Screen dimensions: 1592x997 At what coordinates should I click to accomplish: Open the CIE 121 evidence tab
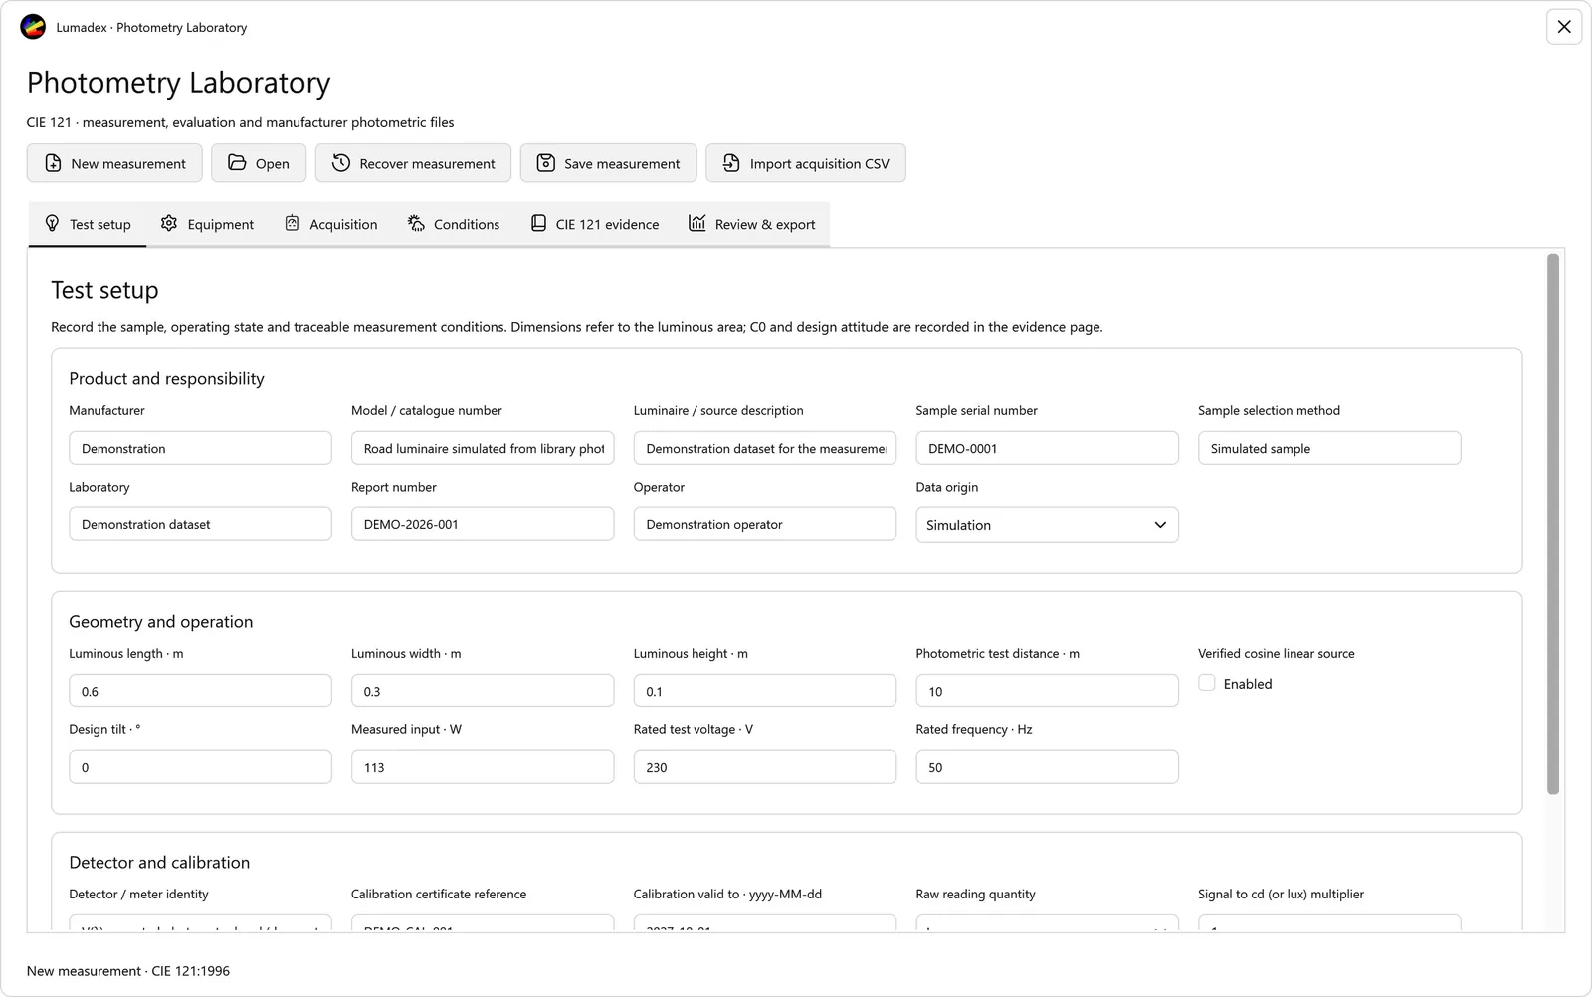595,224
